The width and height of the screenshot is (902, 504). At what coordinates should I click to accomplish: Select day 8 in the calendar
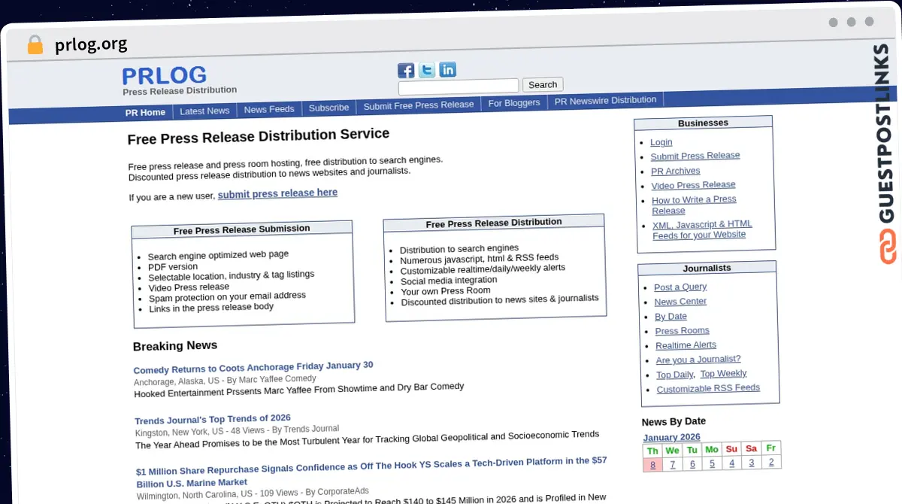click(x=652, y=465)
